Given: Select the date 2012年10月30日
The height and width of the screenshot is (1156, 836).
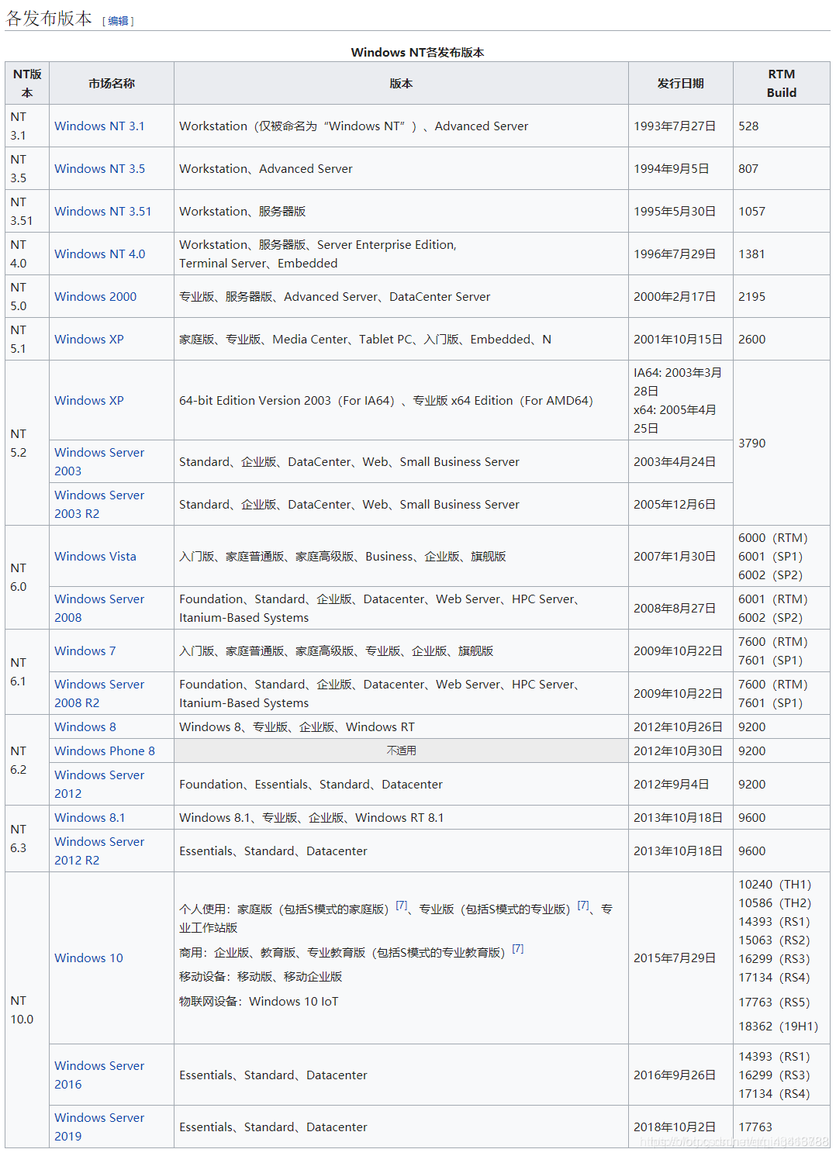Looking at the screenshot, I should click(678, 751).
